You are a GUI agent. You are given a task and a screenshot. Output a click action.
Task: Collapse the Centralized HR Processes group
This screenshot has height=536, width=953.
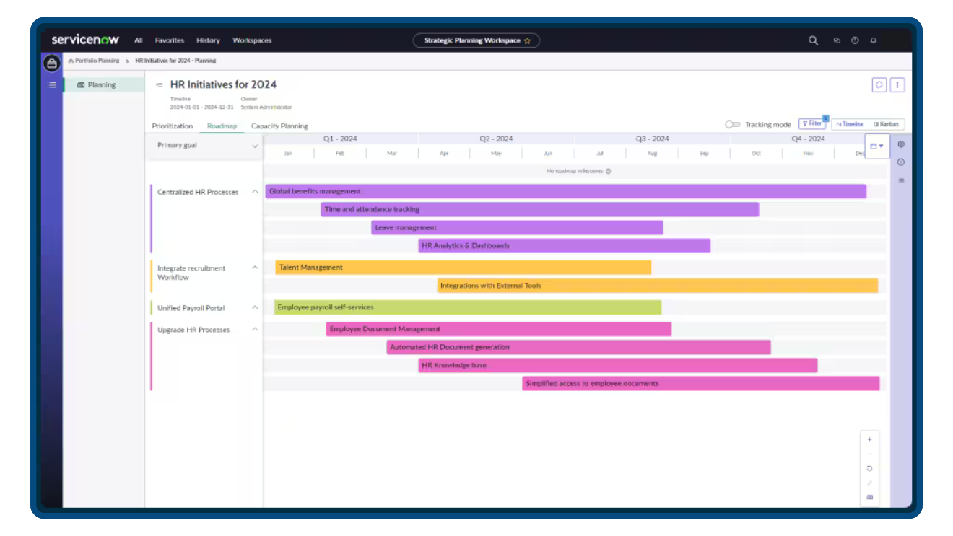point(255,192)
